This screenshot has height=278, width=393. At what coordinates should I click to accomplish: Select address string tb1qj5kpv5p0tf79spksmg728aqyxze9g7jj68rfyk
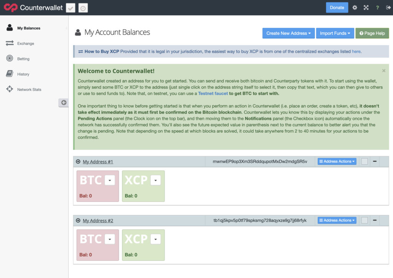pyautogui.click(x=260, y=220)
